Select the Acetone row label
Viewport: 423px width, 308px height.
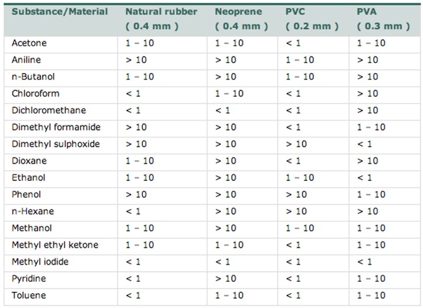pos(29,43)
